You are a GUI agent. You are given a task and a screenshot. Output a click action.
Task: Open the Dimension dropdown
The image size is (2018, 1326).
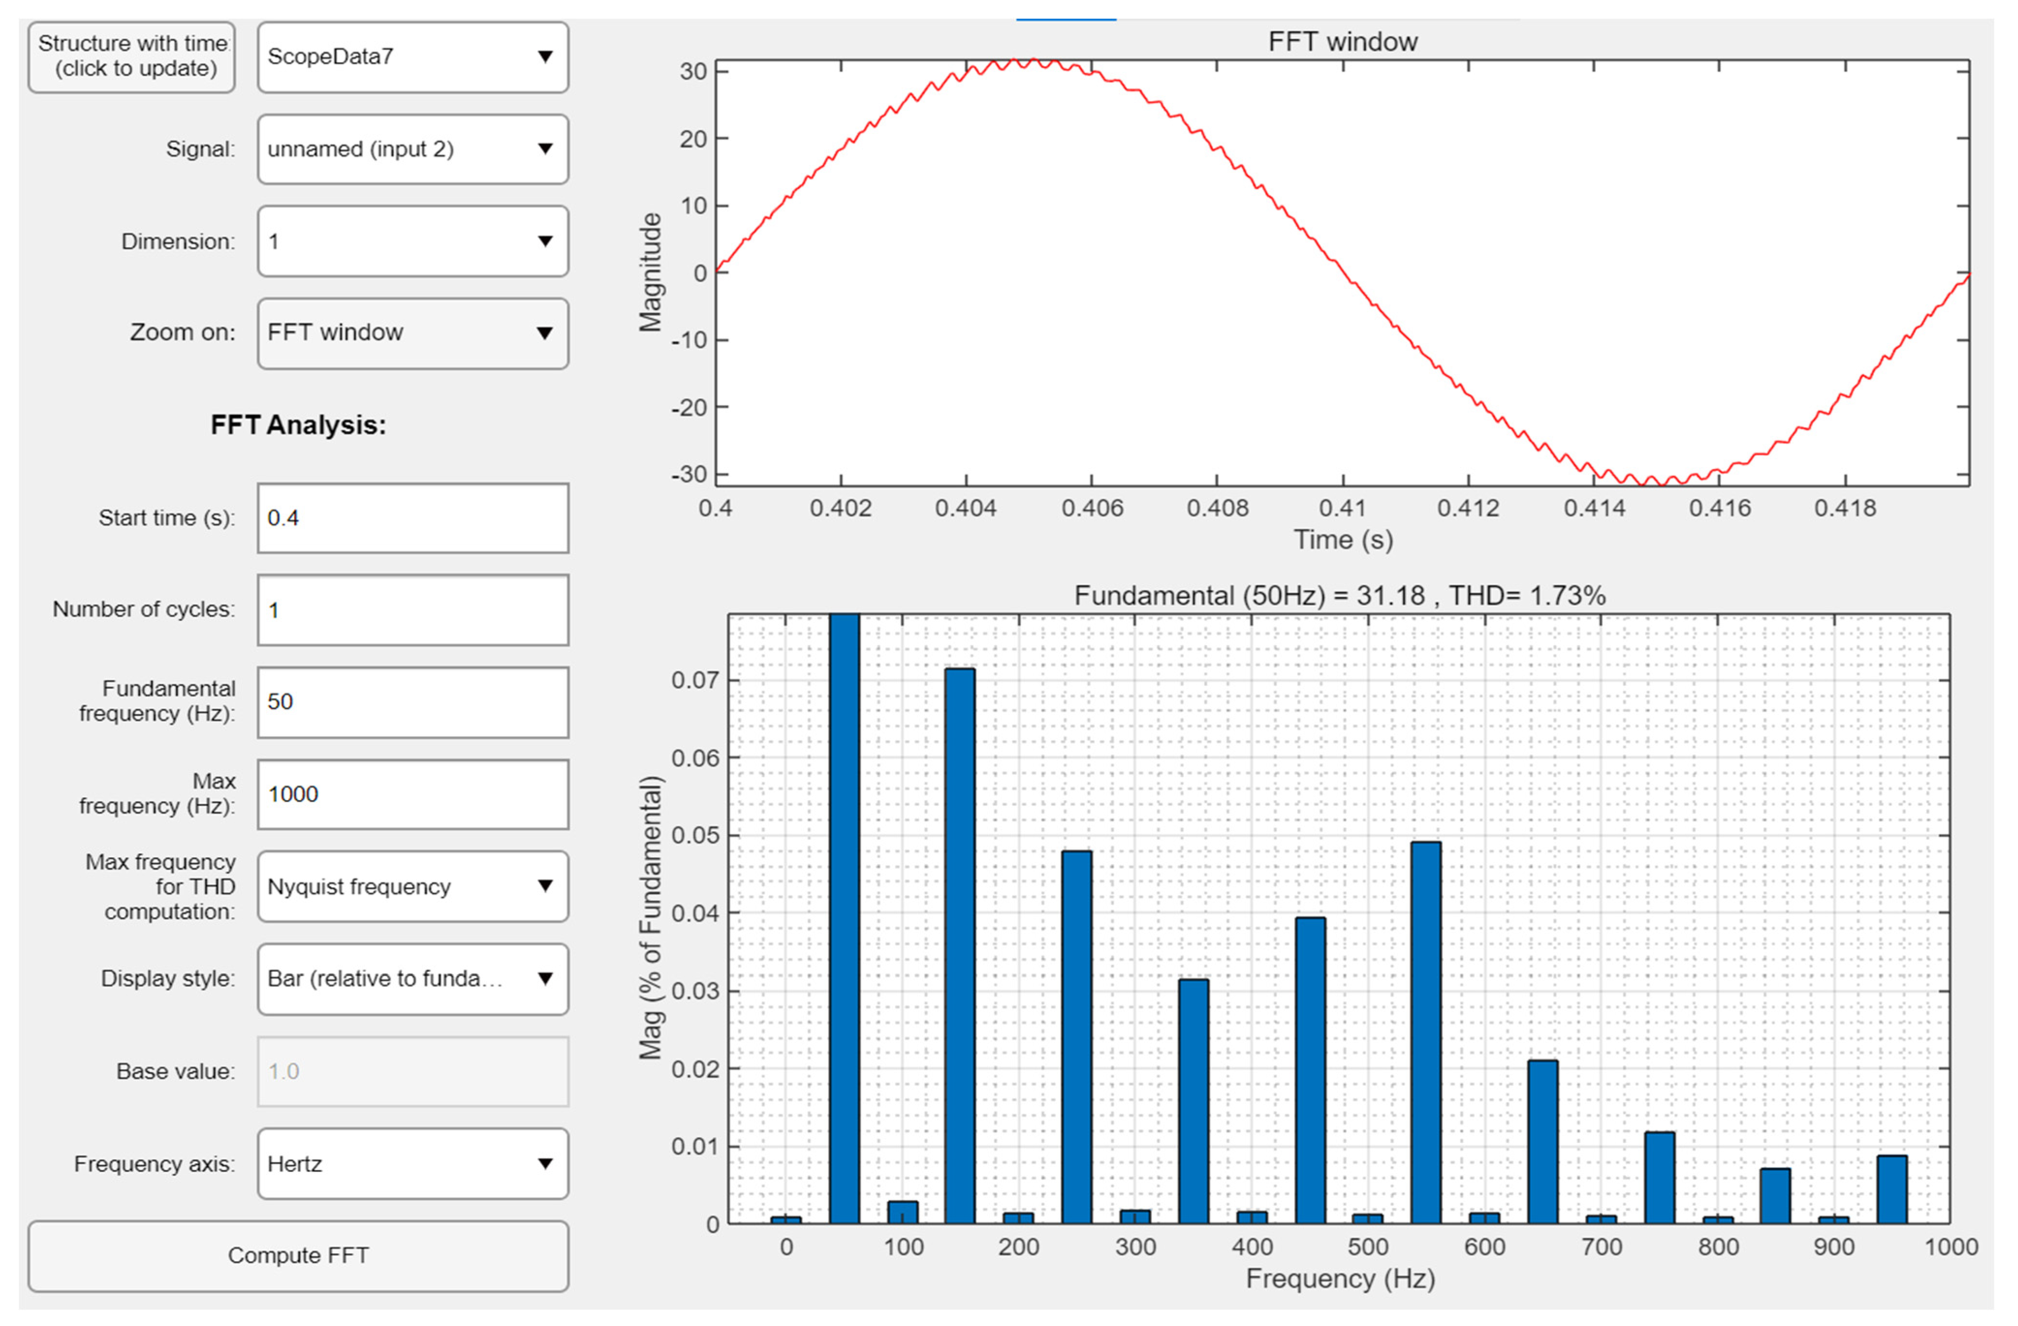412,242
